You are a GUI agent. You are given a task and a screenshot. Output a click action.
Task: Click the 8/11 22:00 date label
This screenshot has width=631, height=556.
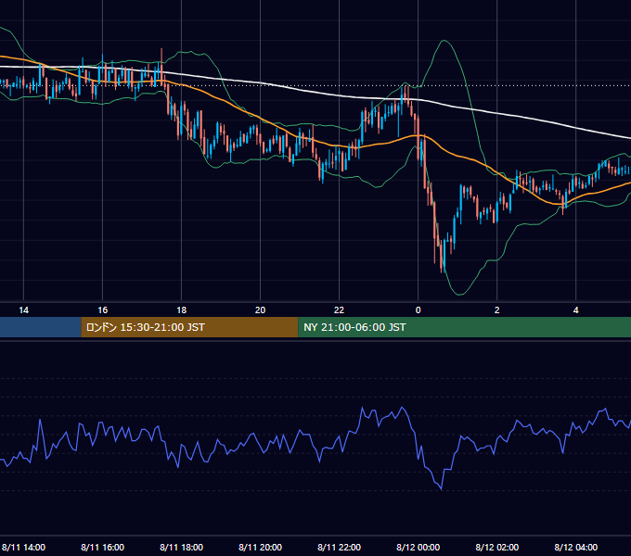pyautogui.click(x=340, y=547)
